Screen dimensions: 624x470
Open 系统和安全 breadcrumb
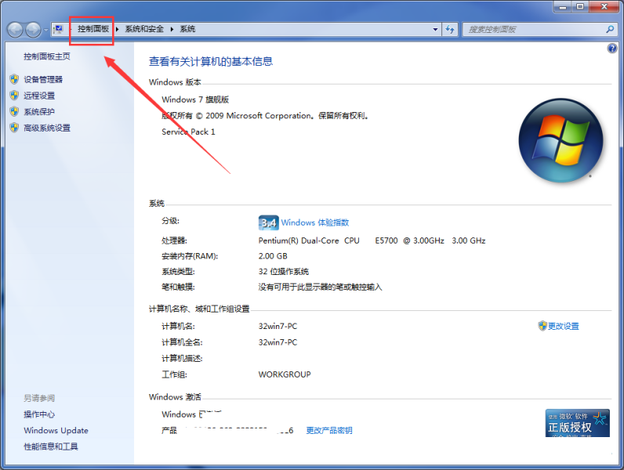[144, 29]
